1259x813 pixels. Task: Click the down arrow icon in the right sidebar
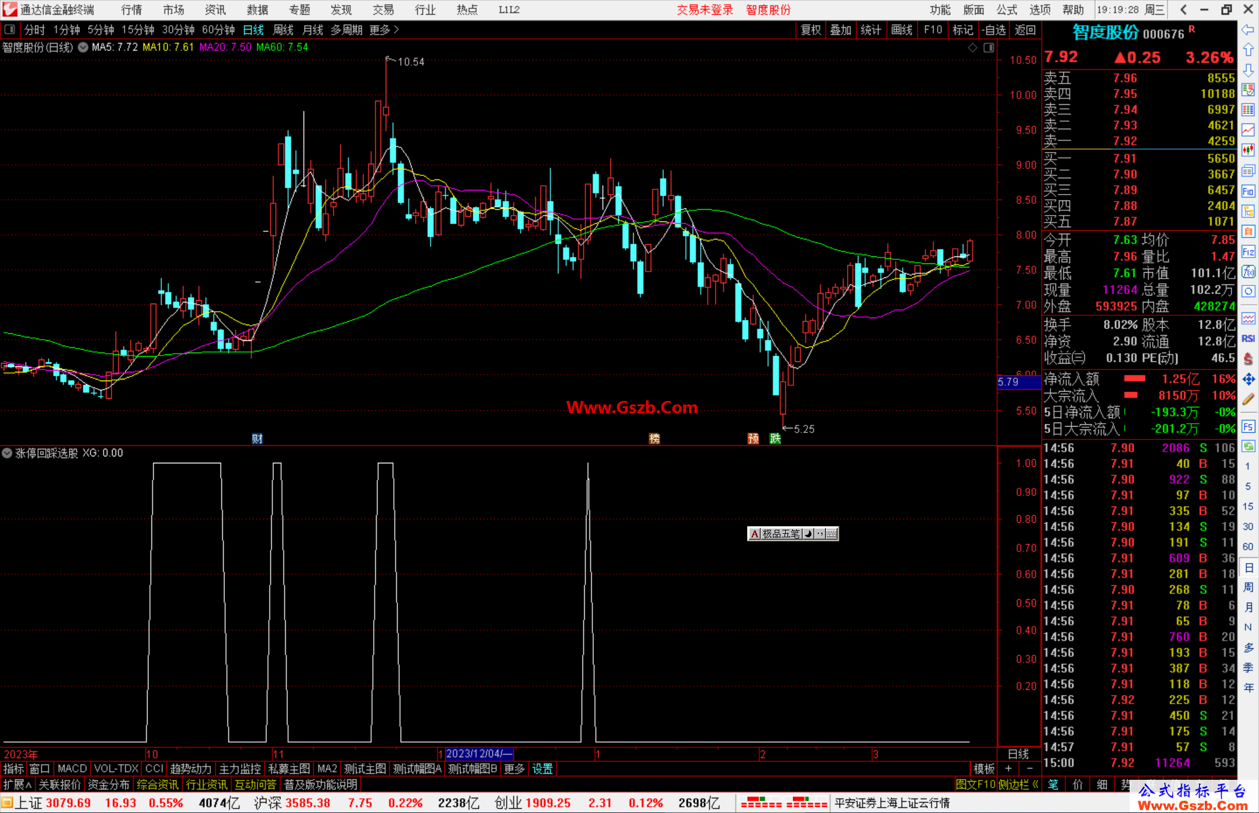pos(1248,70)
